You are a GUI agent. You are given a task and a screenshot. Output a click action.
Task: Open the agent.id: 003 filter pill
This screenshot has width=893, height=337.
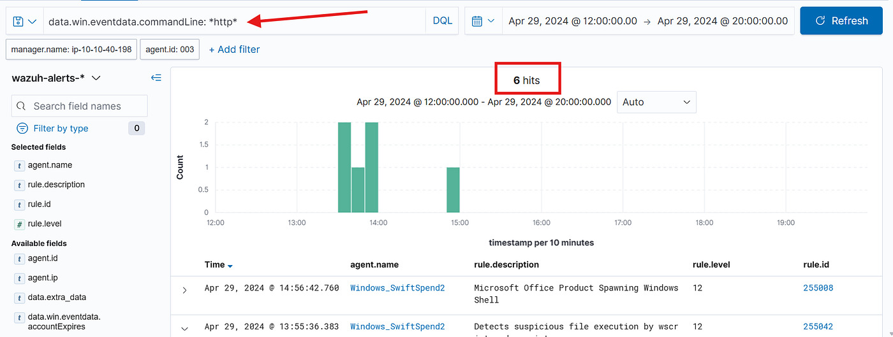170,49
